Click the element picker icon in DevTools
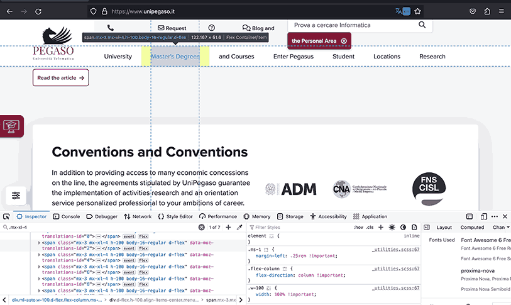511x305 pixels. 6,216
